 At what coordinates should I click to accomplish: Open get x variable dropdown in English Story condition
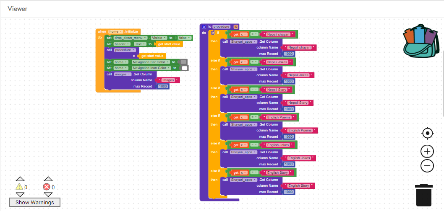pos(244,172)
